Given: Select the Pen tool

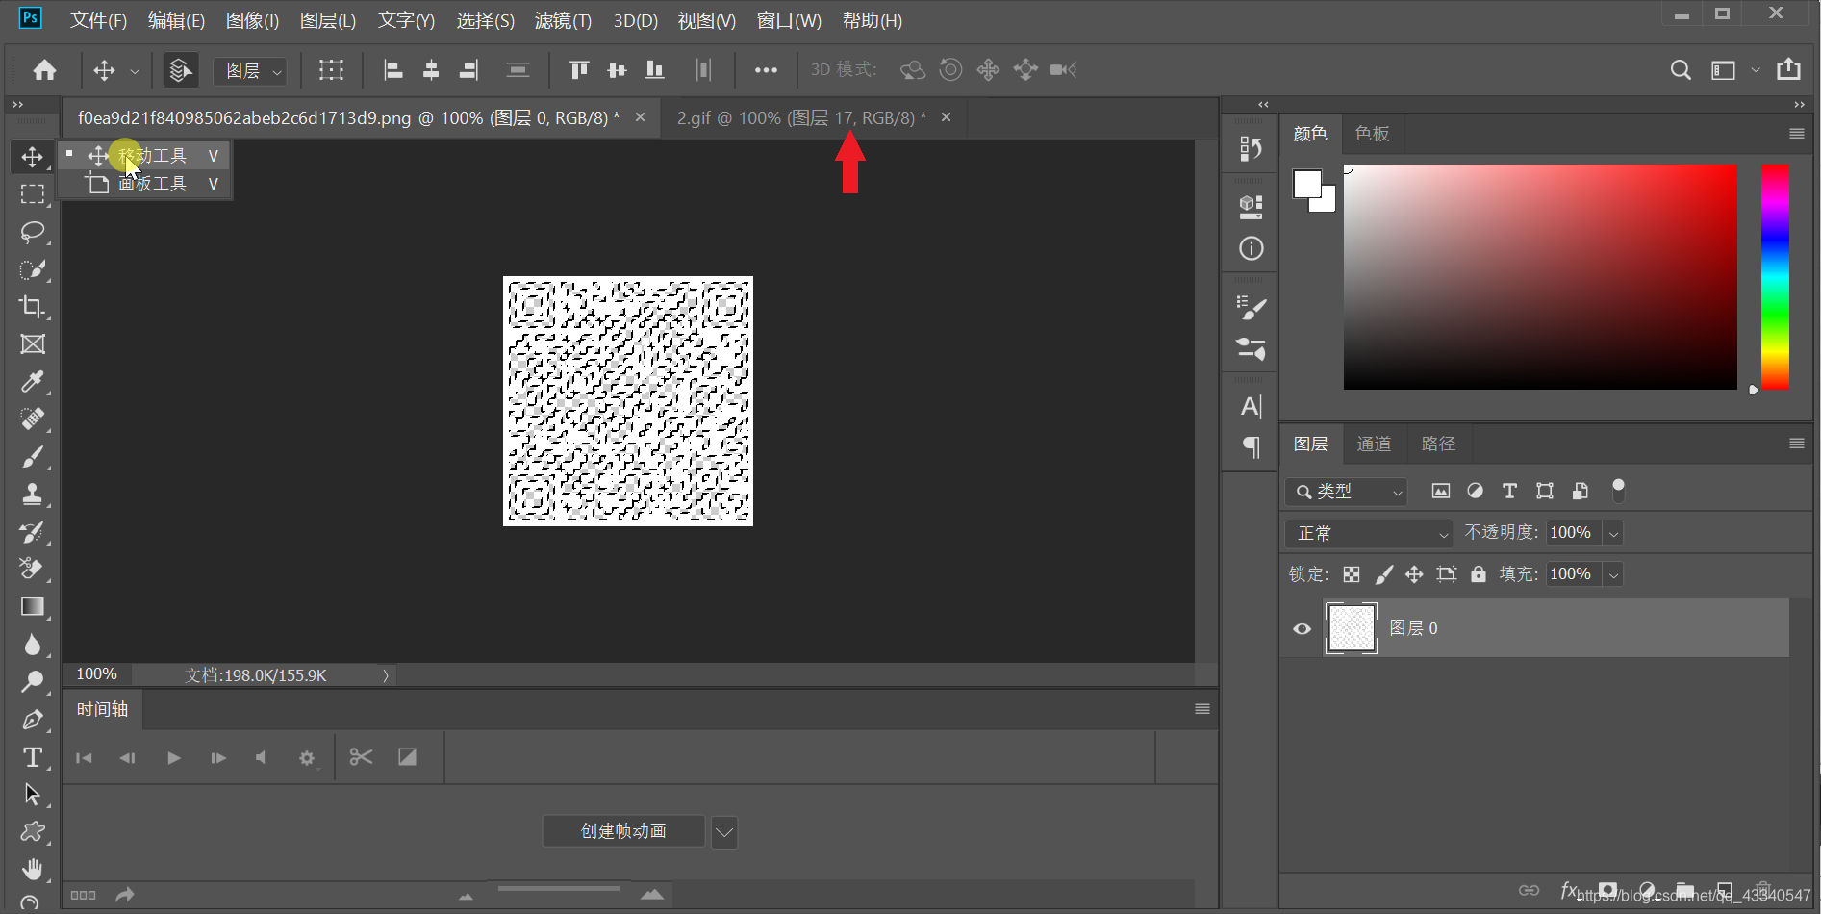Looking at the screenshot, I should point(33,720).
